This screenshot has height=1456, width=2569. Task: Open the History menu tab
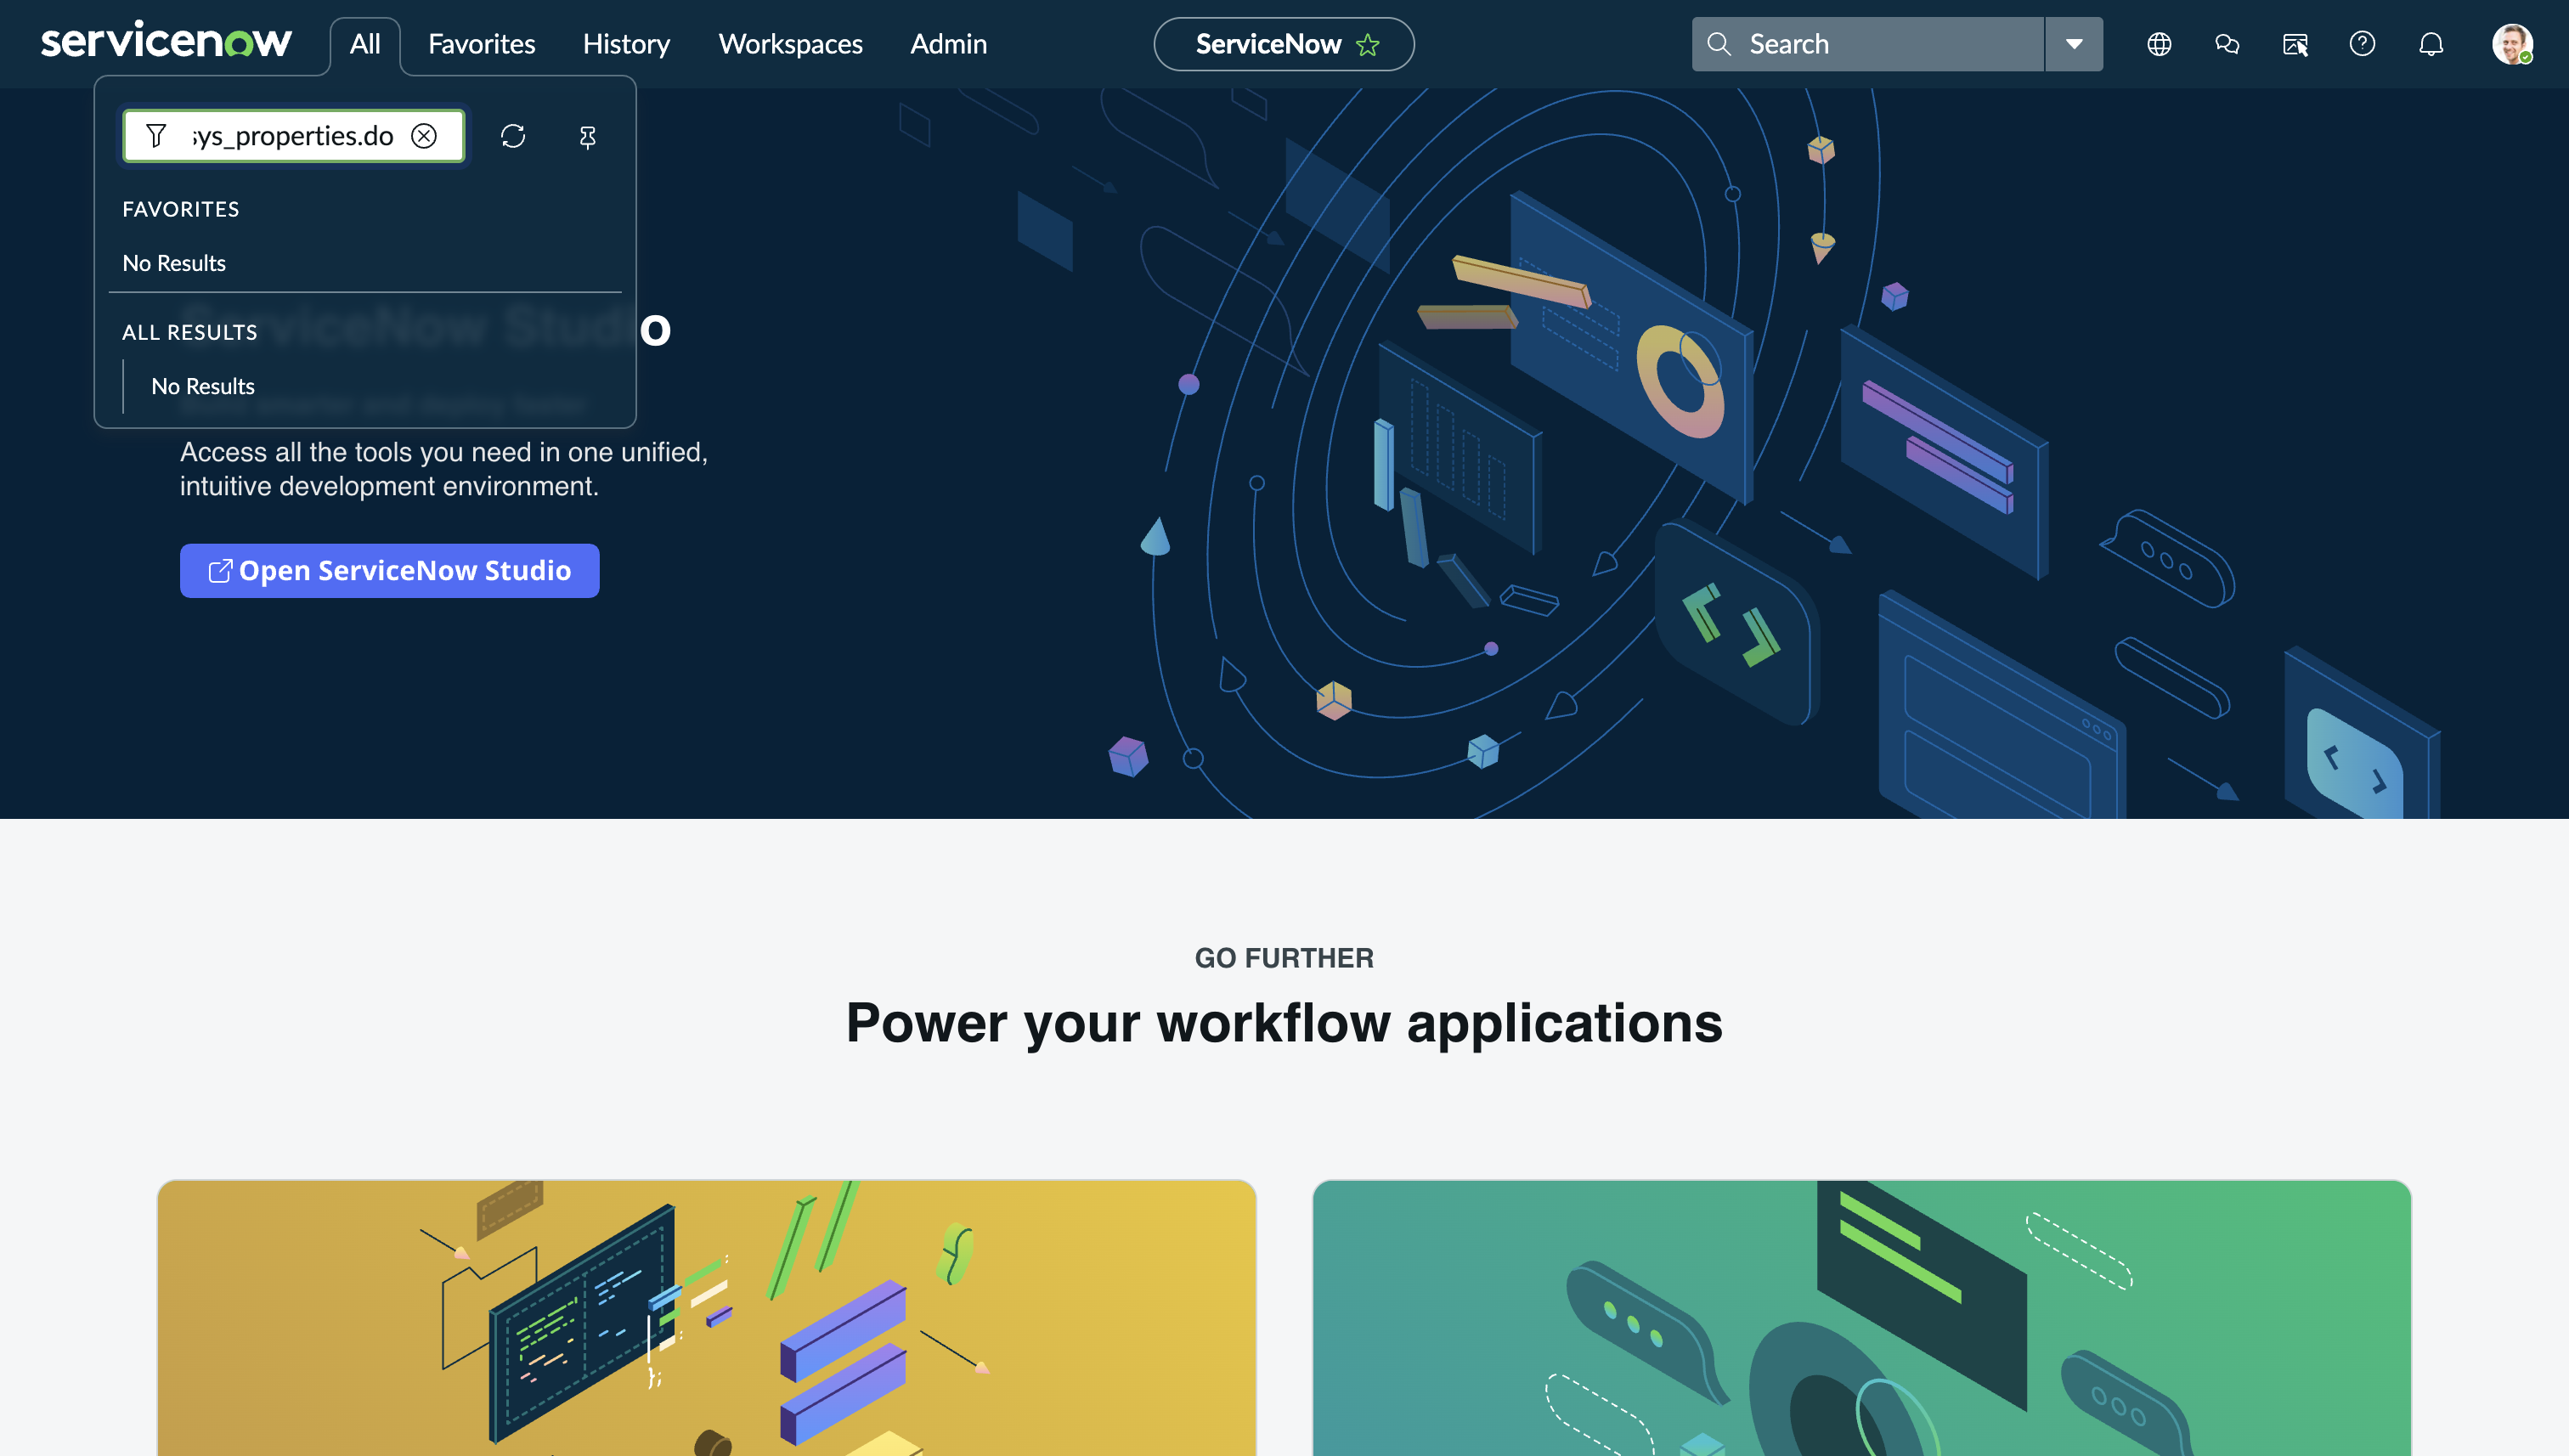pos(626,44)
